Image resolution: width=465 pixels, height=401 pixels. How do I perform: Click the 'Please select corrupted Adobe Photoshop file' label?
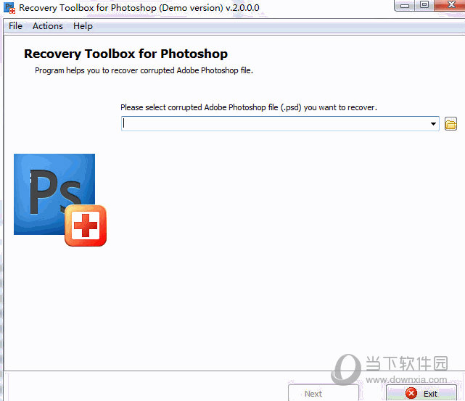(x=249, y=107)
